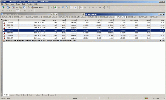Select order row 157387064
166x100 pixels.
(x=84, y=36)
